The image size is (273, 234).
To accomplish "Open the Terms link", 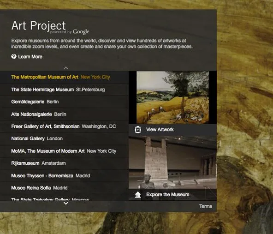I will [x=206, y=206].
